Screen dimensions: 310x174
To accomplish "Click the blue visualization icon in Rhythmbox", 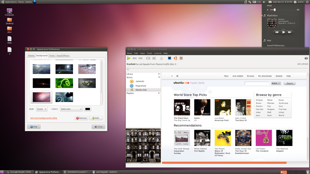I will pyautogui.click(x=170, y=58).
